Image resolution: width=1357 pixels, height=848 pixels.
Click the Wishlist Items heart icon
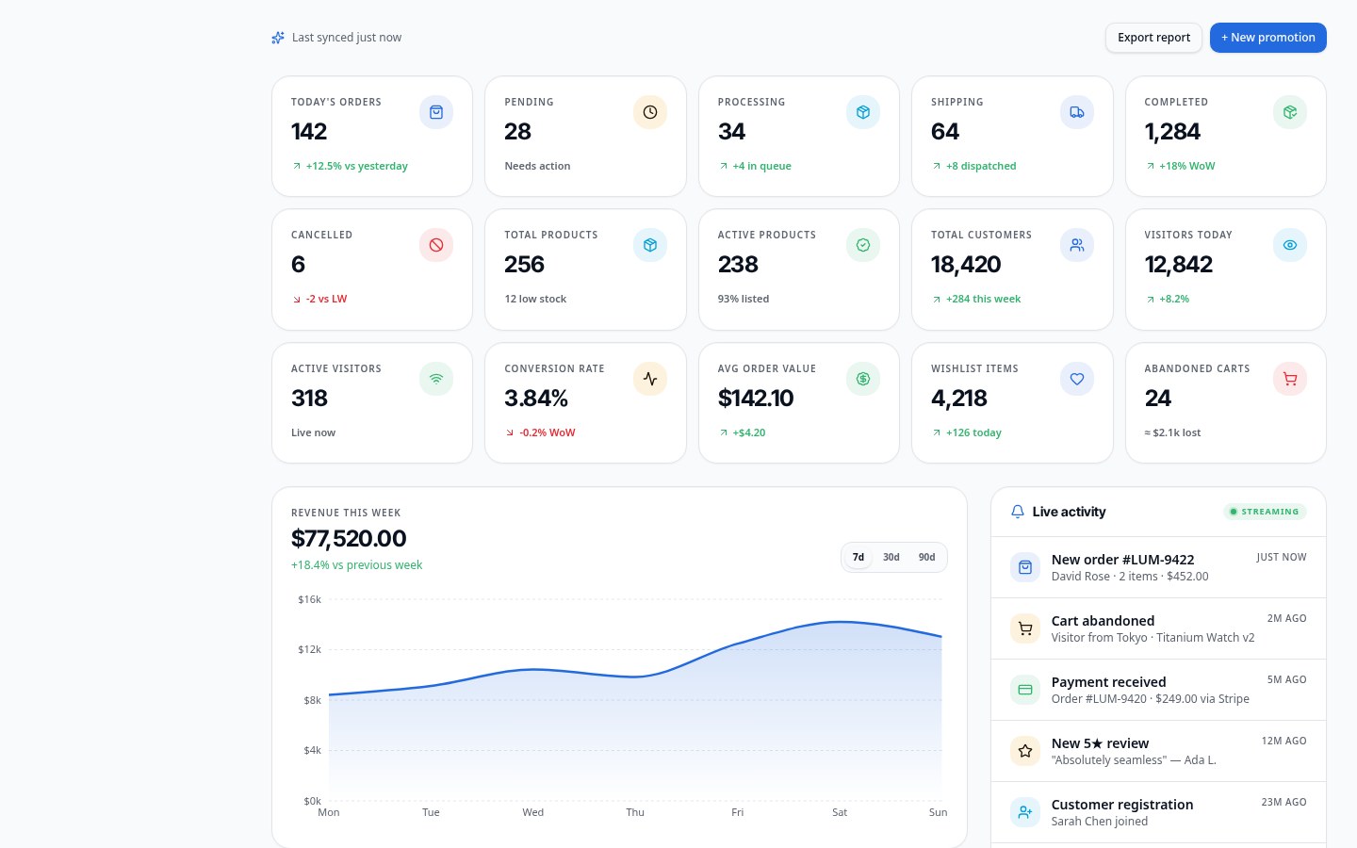1077,379
